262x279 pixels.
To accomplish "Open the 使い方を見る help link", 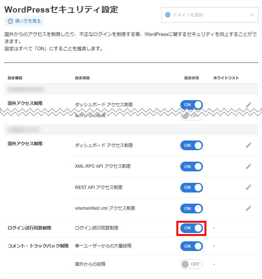I will coord(24,21).
